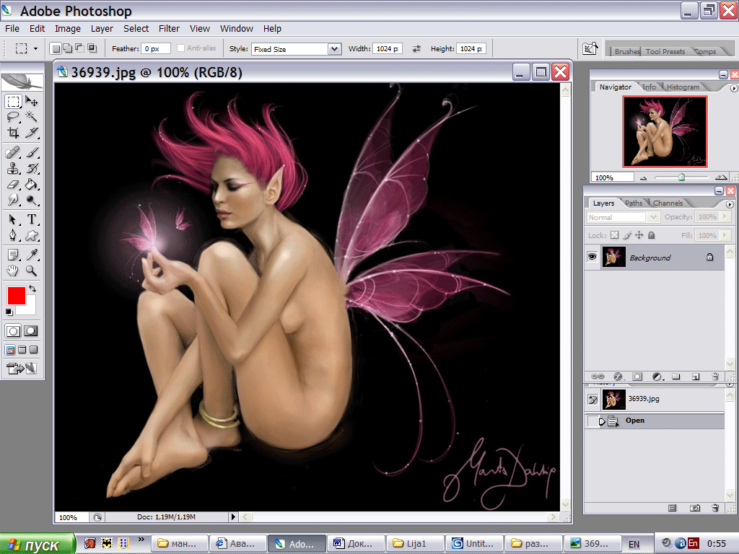The width and height of the screenshot is (739, 554).
Task: Select the Pen tool
Action: [13, 236]
